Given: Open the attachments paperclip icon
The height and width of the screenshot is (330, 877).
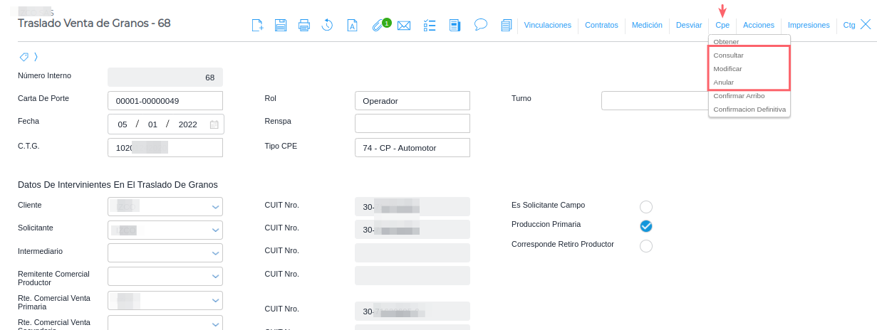Looking at the screenshot, I should 379,26.
